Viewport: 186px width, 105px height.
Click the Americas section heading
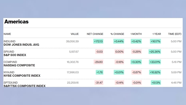click(16, 22)
